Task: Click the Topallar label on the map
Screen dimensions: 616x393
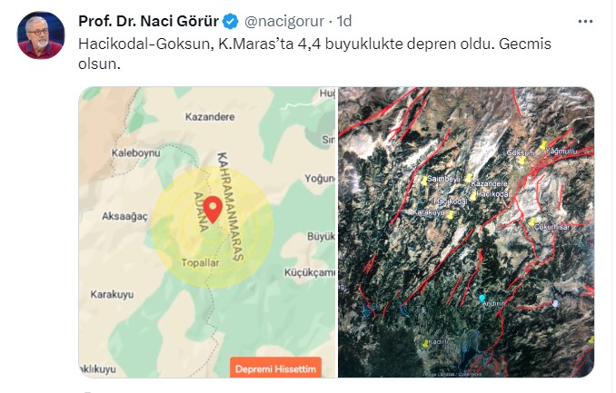Action: [x=201, y=262]
